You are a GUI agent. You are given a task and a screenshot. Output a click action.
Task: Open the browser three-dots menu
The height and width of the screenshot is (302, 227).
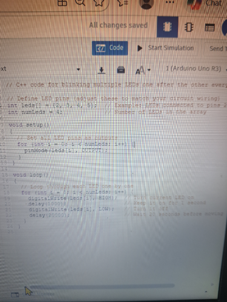pos(170,2)
